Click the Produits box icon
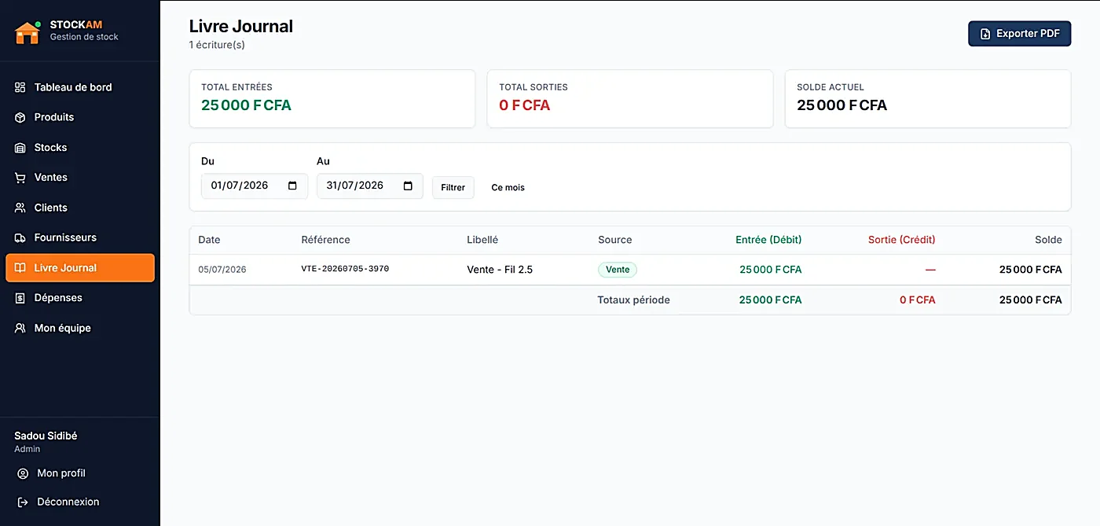The width and height of the screenshot is (1100, 526). (x=20, y=117)
